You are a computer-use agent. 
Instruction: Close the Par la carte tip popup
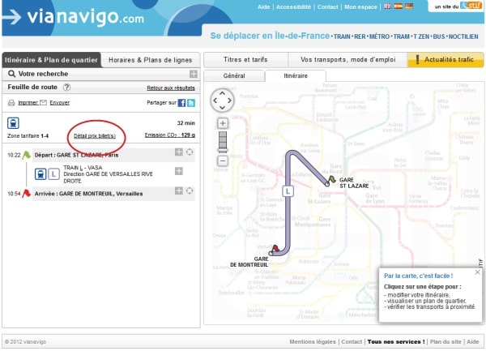pyautogui.click(x=477, y=272)
